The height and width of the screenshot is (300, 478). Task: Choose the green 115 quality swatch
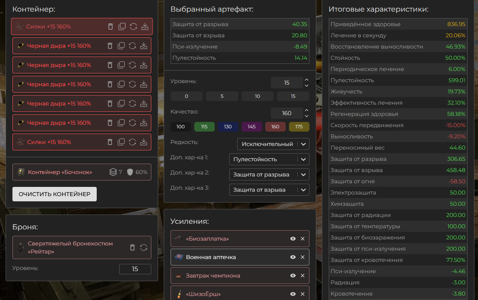[x=204, y=127]
